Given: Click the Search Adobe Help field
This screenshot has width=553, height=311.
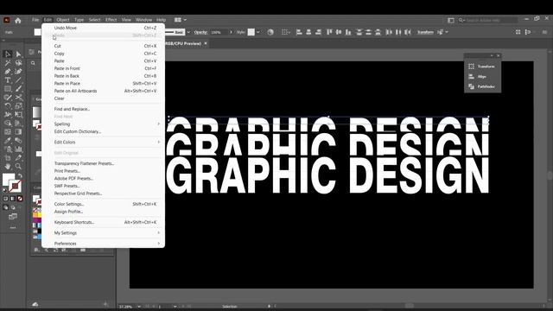Looking at the screenshot, I should (487, 20).
